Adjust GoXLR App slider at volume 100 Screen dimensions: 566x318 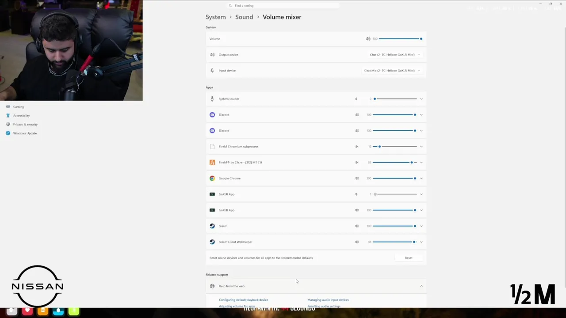coord(394,210)
